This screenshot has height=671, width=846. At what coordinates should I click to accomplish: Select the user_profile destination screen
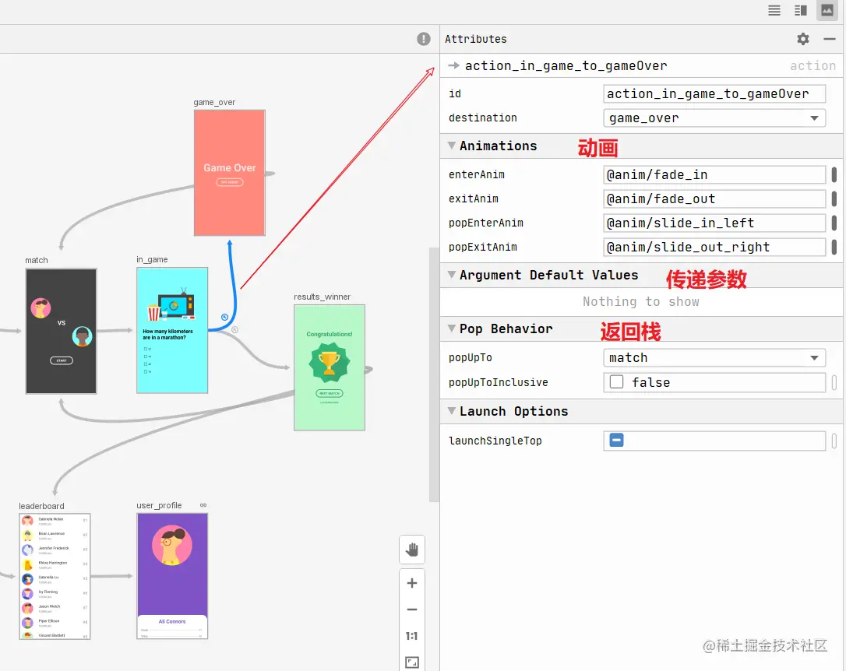172,575
